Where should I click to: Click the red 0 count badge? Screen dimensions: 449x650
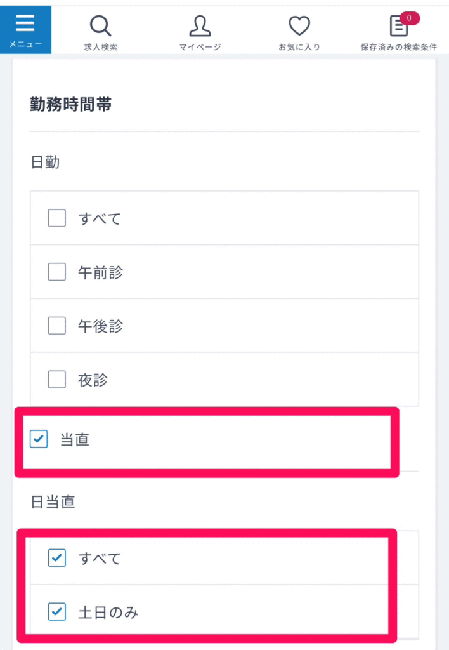point(410,18)
